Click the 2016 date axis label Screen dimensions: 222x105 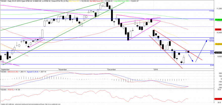(x=156, y=70)
